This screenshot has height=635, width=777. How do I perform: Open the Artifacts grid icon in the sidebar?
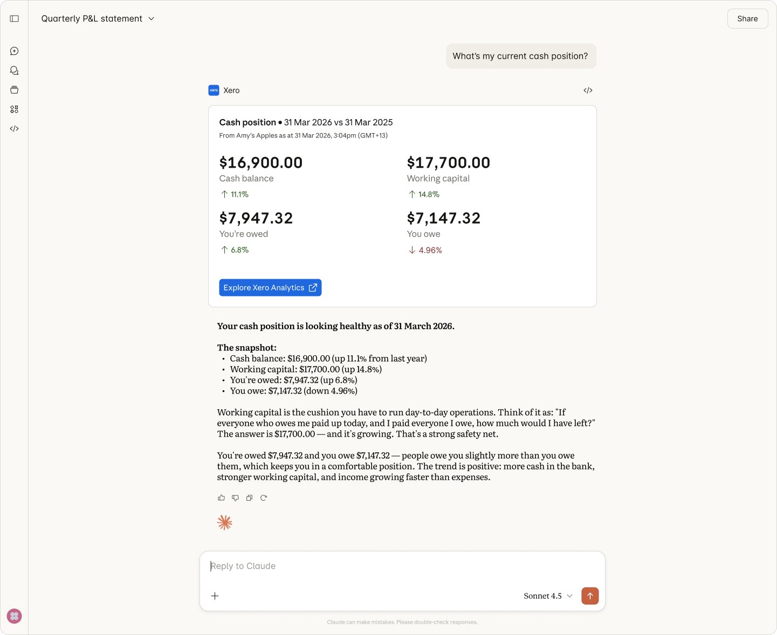[x=15, y=109]
